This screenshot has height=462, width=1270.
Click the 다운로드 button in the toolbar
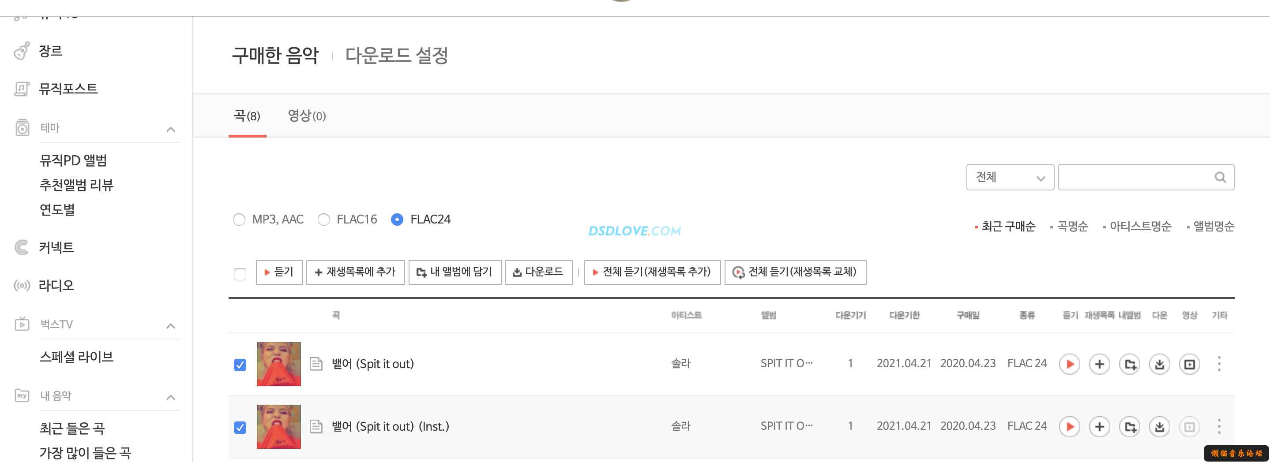(538, 272)
